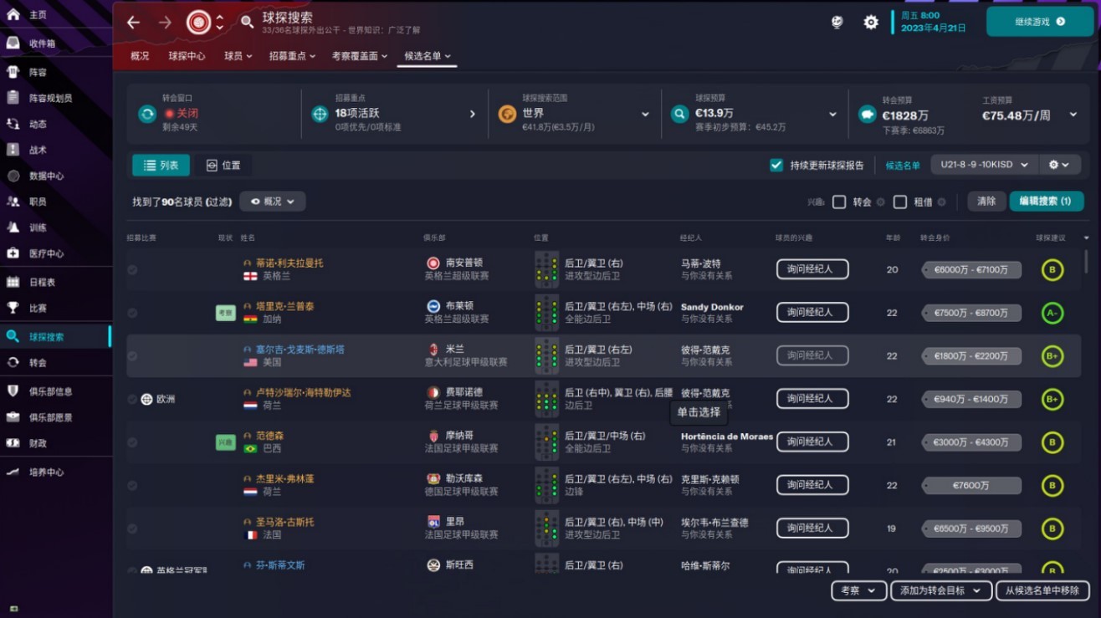
Task: Open the 考察覆盖面 tab menu
Action: click(360, 56)
